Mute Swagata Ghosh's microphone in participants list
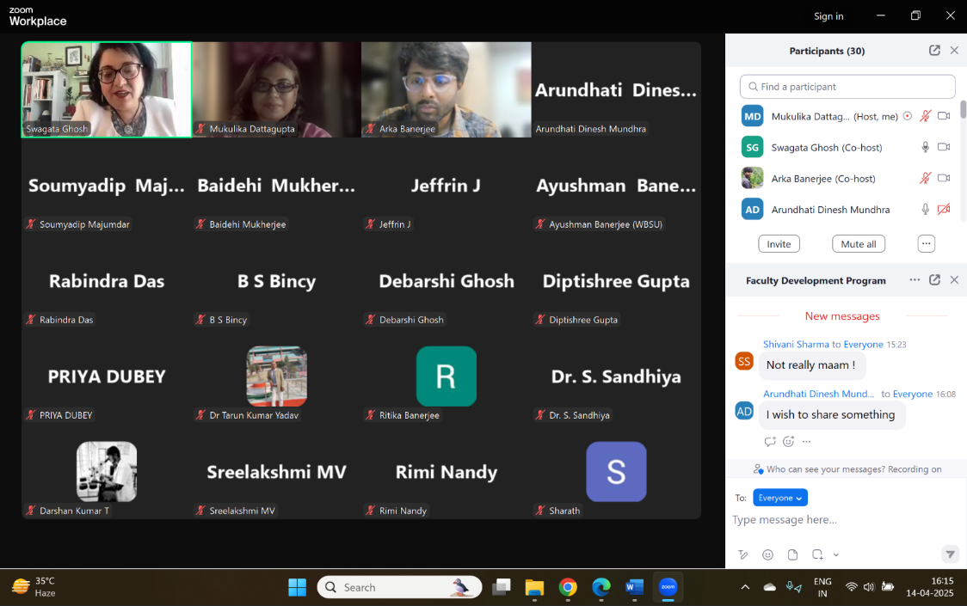This screenshot has height=606, width=967. [x=925, y=147]
